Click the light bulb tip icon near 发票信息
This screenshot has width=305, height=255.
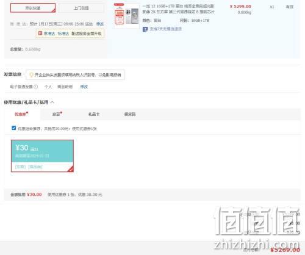[31, 75]
